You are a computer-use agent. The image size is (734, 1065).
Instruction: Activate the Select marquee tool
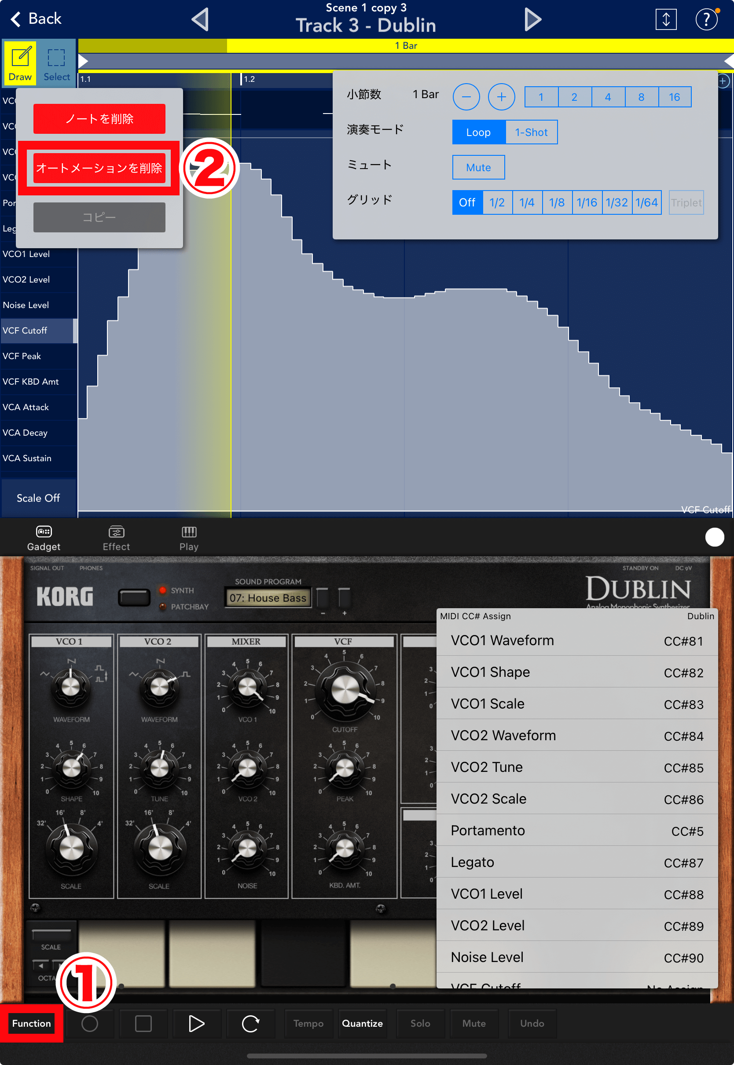[57, 62]
